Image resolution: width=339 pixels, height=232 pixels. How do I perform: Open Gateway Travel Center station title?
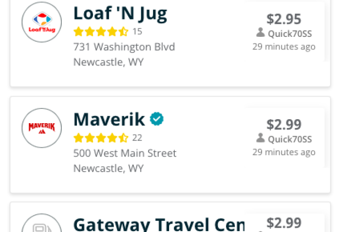(x=159, y=225)
